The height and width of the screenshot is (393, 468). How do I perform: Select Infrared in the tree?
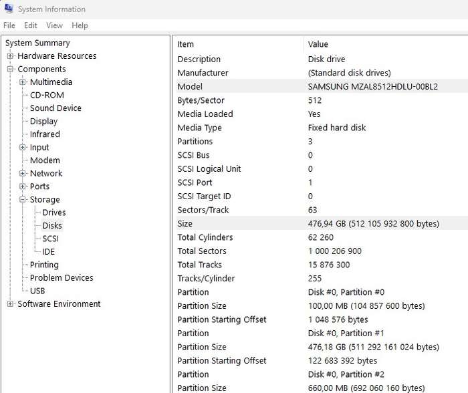pyautogui.click(x=45, y=134)
